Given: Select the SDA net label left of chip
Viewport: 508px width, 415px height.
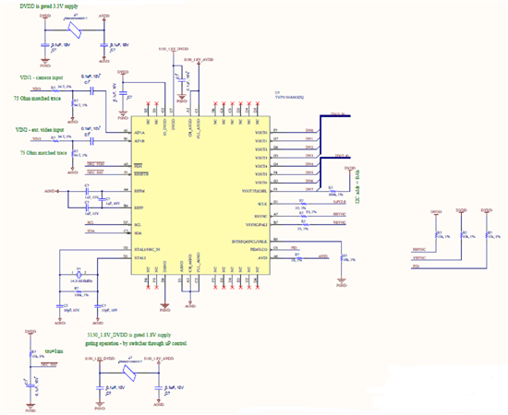Looking at the screenshot, I should pyautogui.click(x=91, y=231).
